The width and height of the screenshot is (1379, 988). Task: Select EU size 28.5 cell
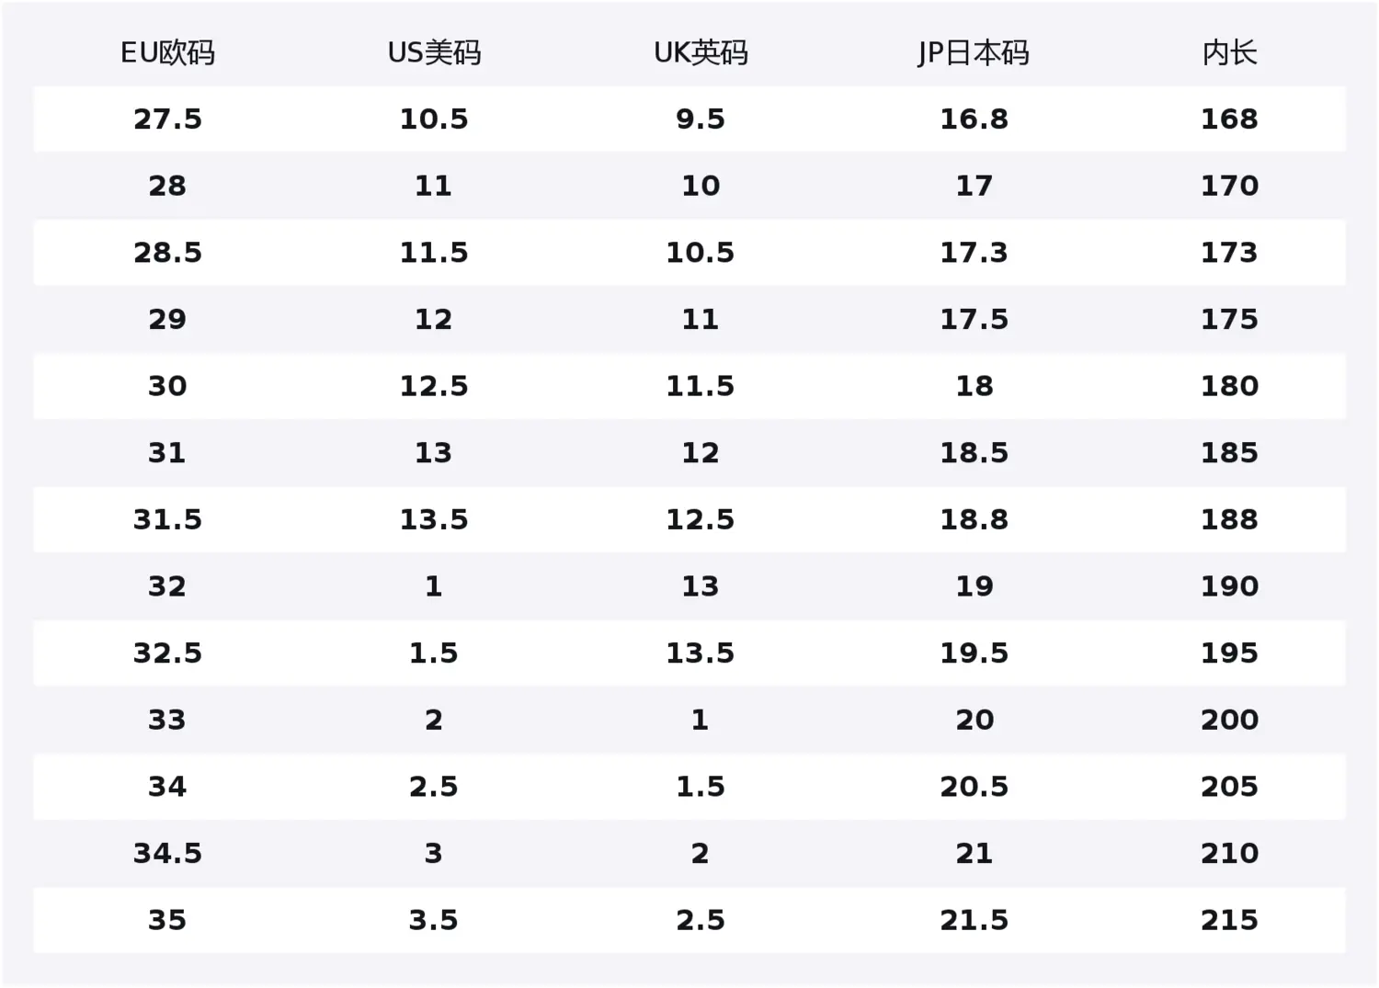tap(167, 253)
